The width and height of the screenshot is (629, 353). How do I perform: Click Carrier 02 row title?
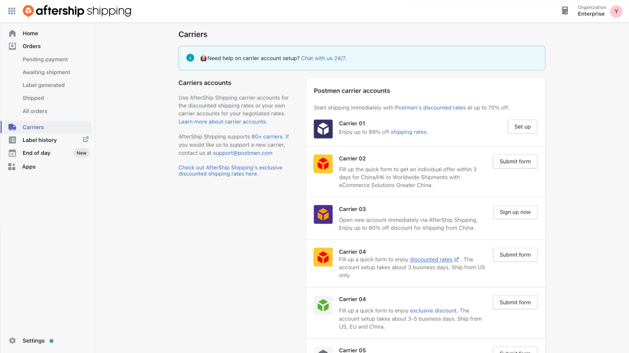(x=352, y=158)
